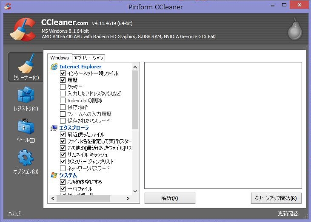Check the クッキー checkbox
The height and width of the screenshot is (222, 311).
63,87
